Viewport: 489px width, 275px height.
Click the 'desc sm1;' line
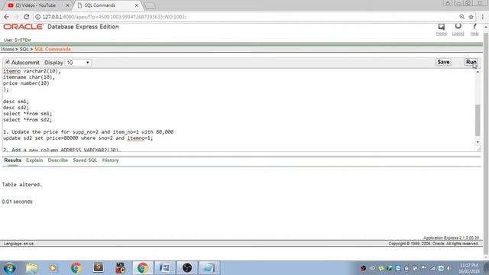(16, 102)
